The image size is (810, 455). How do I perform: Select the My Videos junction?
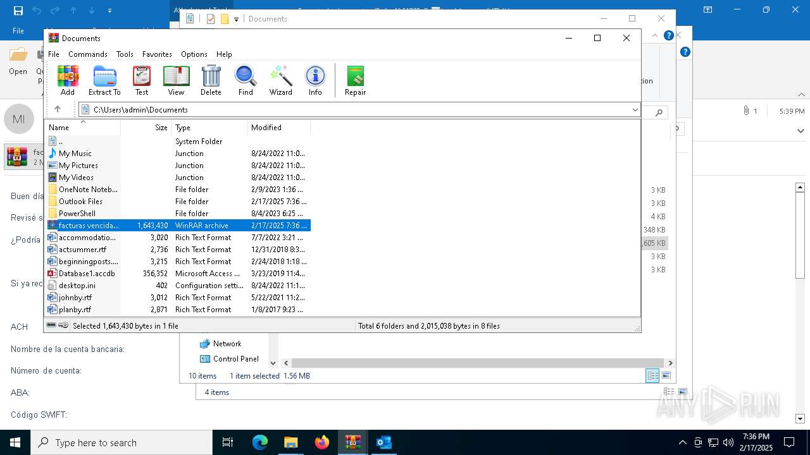178,178
